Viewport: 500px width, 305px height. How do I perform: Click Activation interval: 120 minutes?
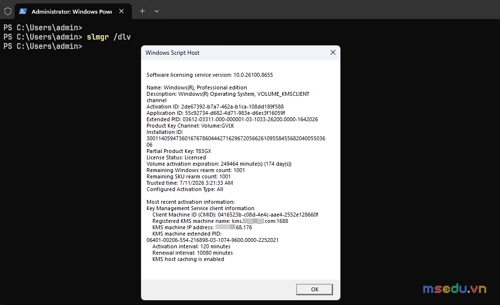point(191,247)
